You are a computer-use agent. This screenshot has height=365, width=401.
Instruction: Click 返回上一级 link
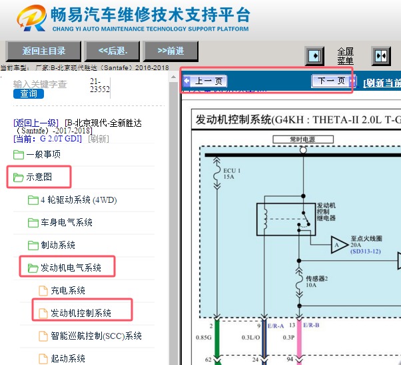(x=36, y=123)
